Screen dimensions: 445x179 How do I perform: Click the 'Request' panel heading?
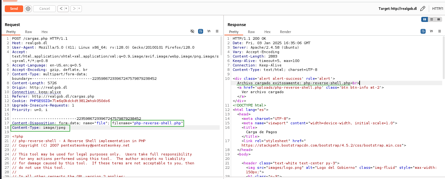point(12,24)
